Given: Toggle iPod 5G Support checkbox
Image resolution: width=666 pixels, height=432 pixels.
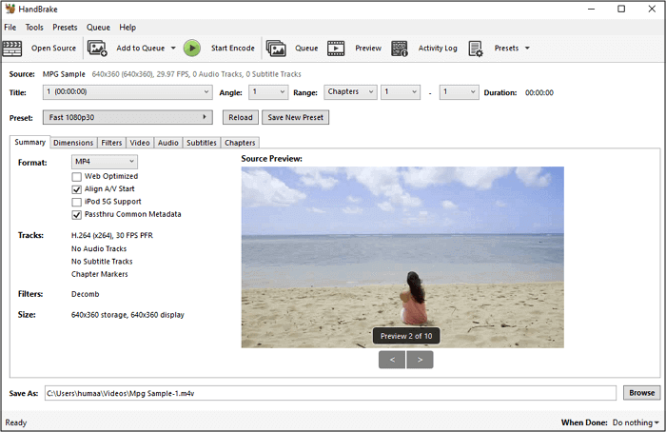Looking at the screenshot, I should [x=76, y=202].
